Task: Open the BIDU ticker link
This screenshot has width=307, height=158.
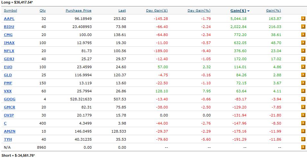Action: pos(9,27)
